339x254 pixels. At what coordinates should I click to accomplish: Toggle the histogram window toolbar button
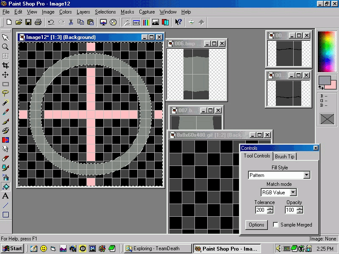click(x=156, y=22)
